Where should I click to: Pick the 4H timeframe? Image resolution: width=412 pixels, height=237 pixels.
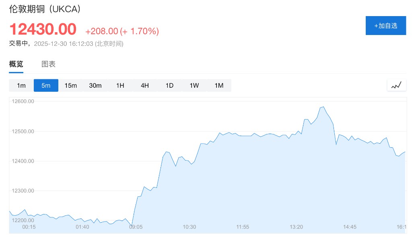pyautogui.click(x=145, y=85)
